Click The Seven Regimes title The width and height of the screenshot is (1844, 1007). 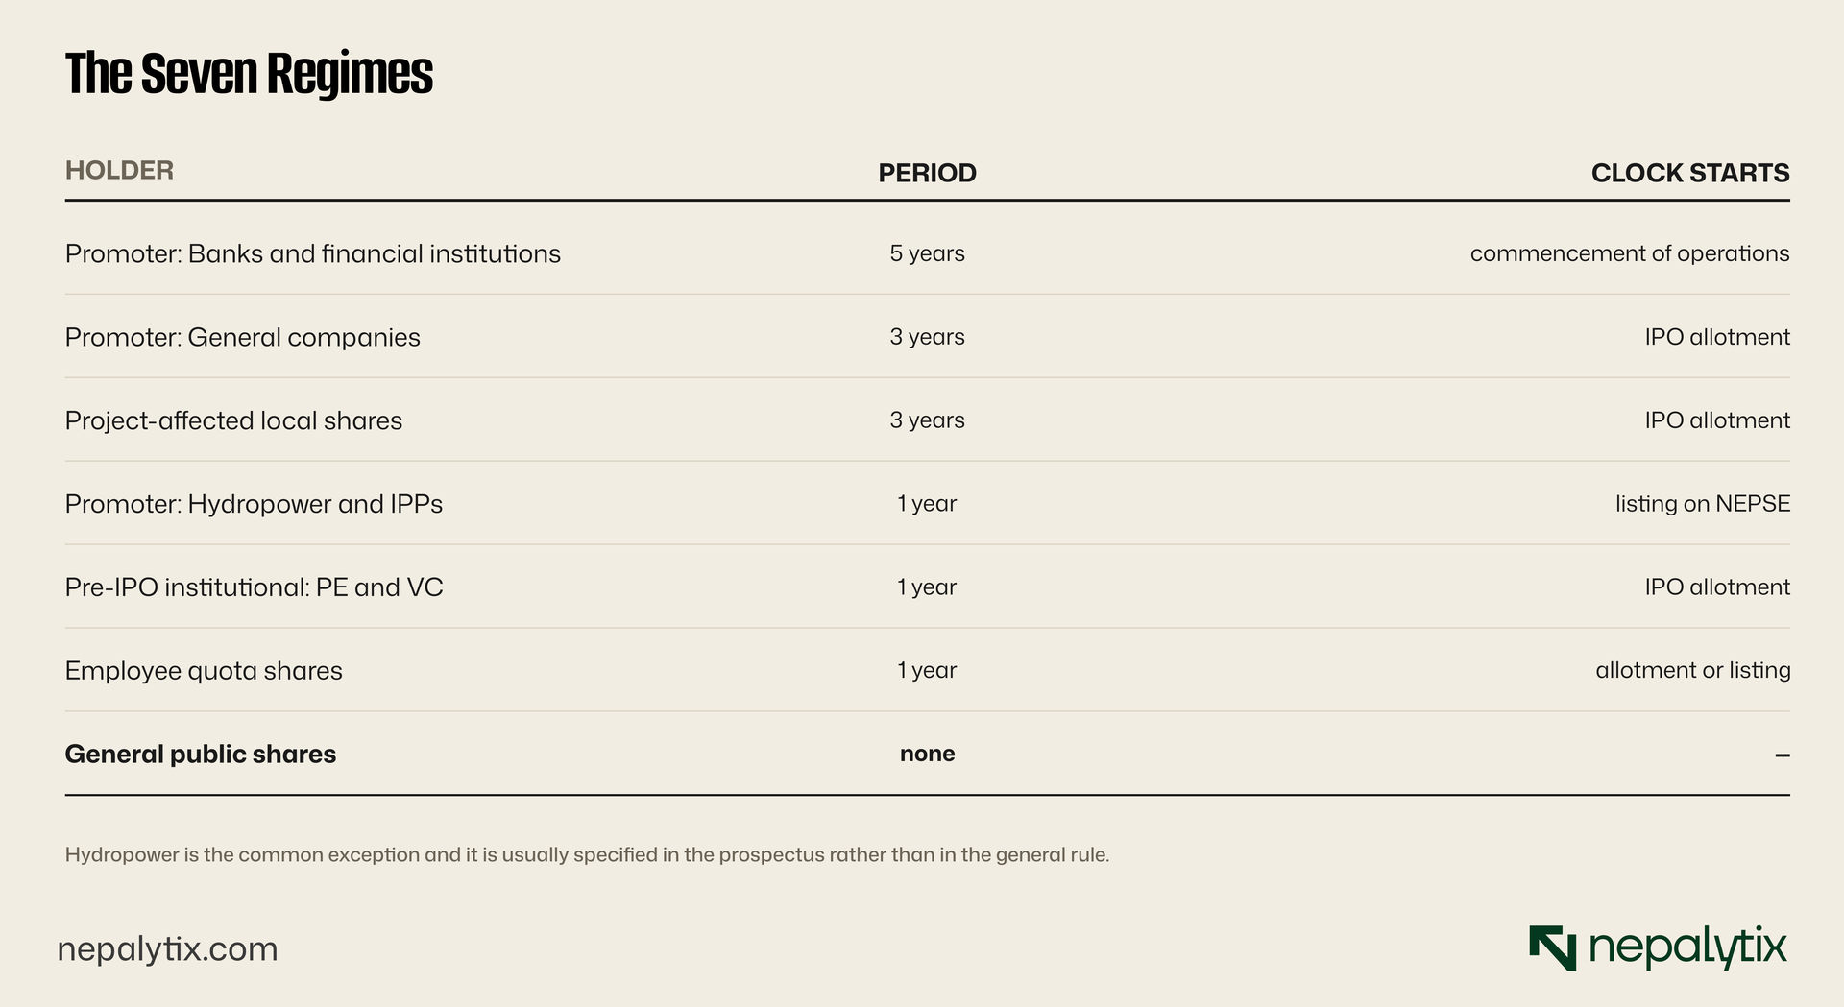click(x=250, y=73)
